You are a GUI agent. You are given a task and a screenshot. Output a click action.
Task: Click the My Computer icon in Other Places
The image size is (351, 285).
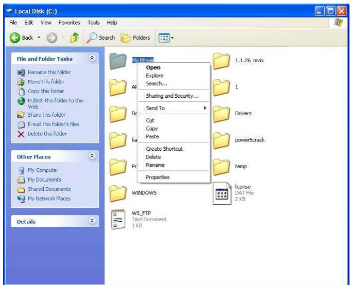[21, 170]
